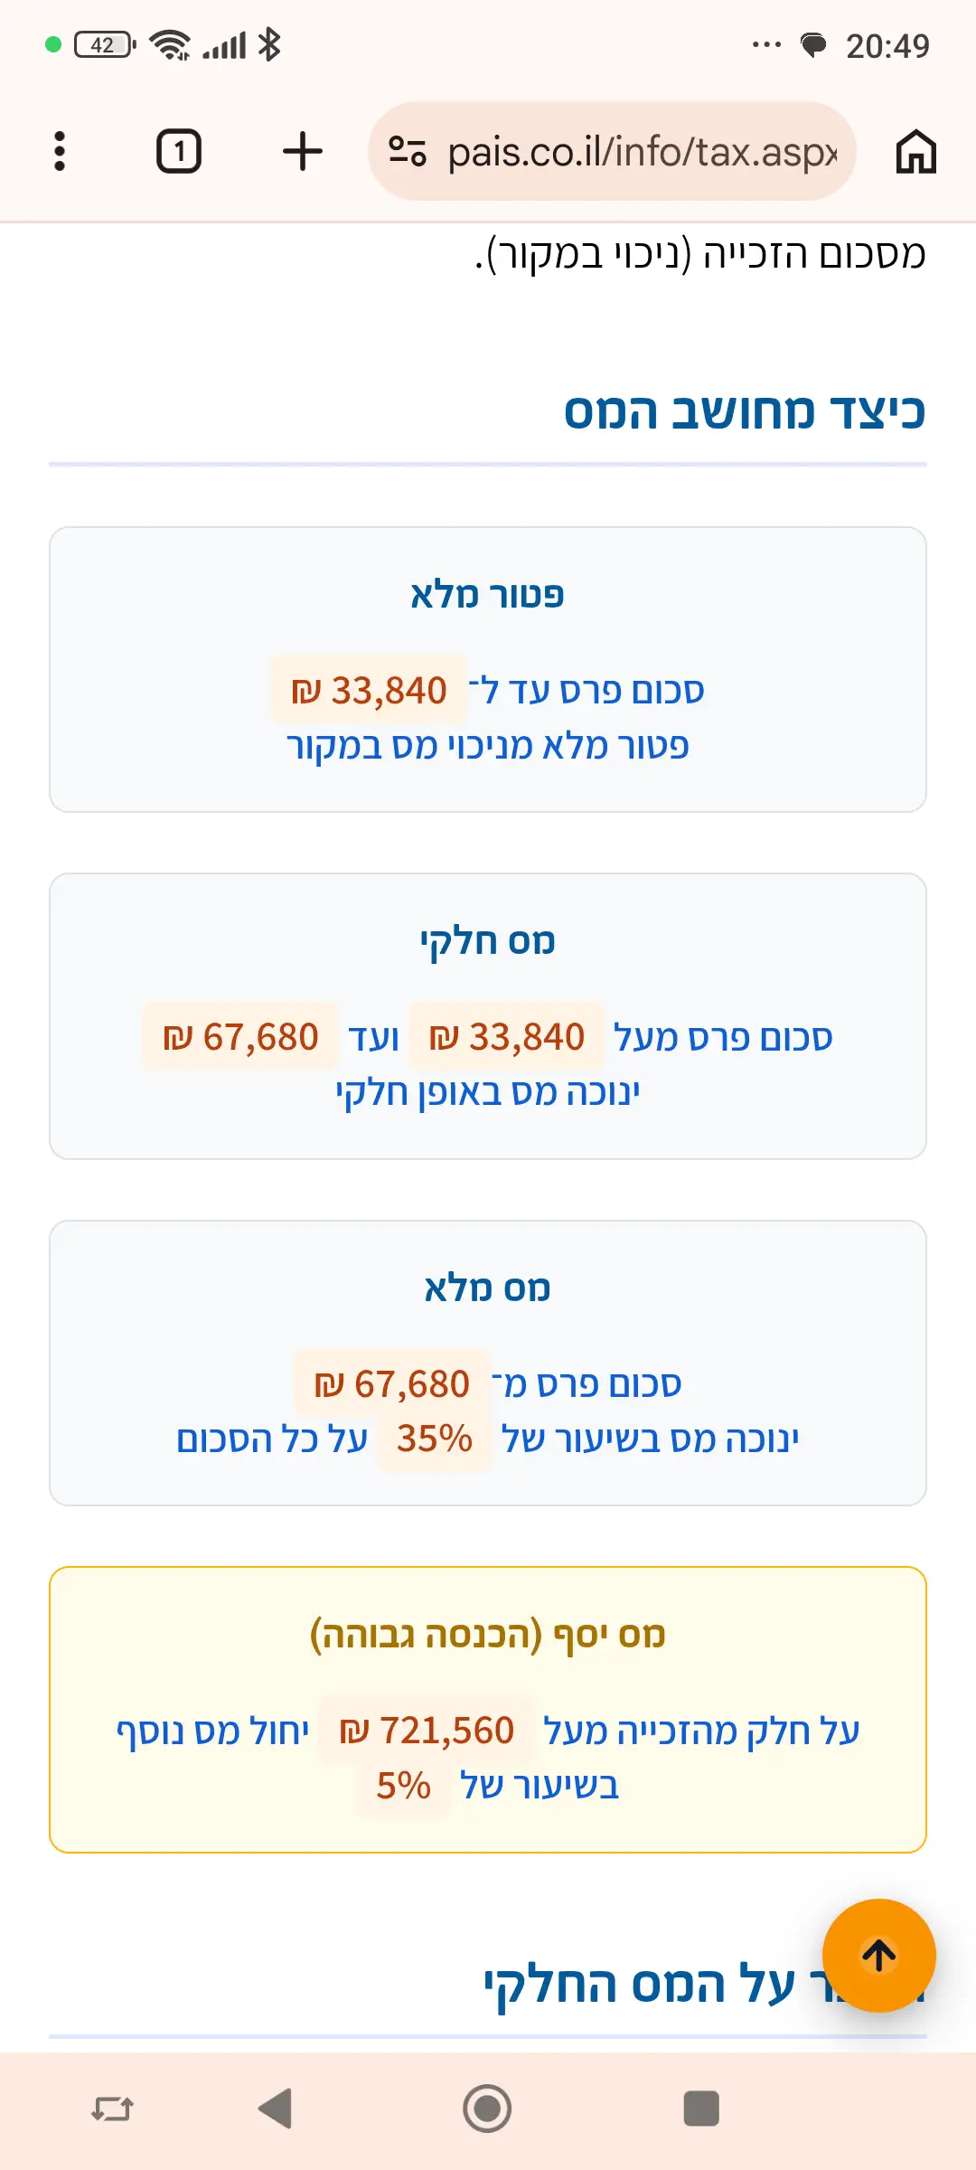The height and width of the screenshot is (2170, 976).
Task: Select the פטור מלא exemption card
Action: click(x=488, y=669)
